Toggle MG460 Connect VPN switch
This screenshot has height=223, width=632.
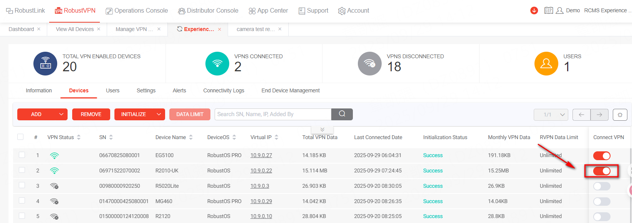point(601,202)
